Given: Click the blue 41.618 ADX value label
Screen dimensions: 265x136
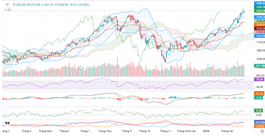Looking at the screenshot, I should (x=259, y=123).
